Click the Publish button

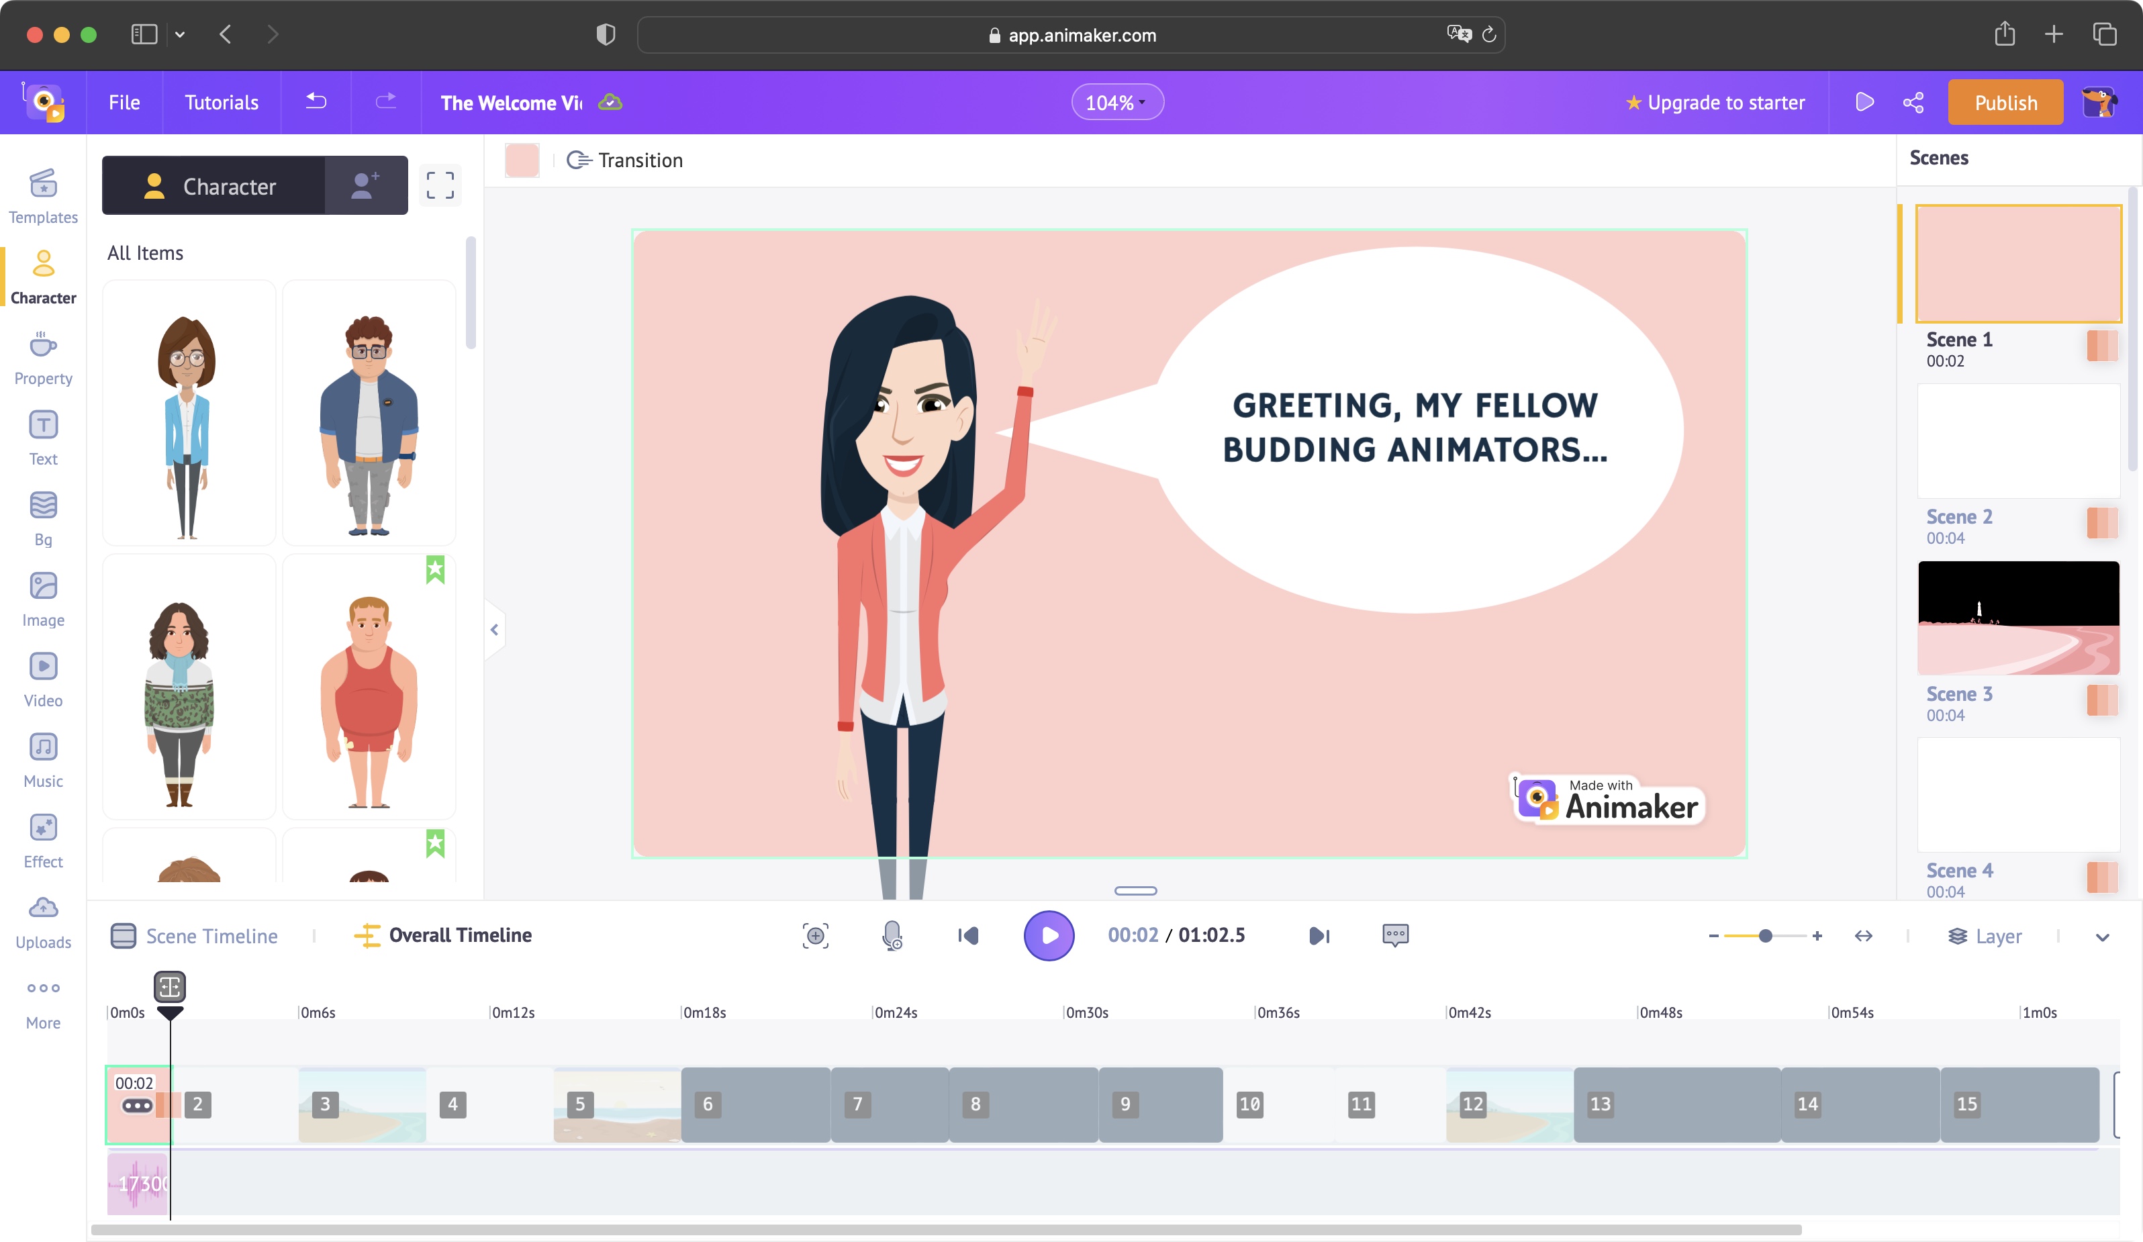2005,102
